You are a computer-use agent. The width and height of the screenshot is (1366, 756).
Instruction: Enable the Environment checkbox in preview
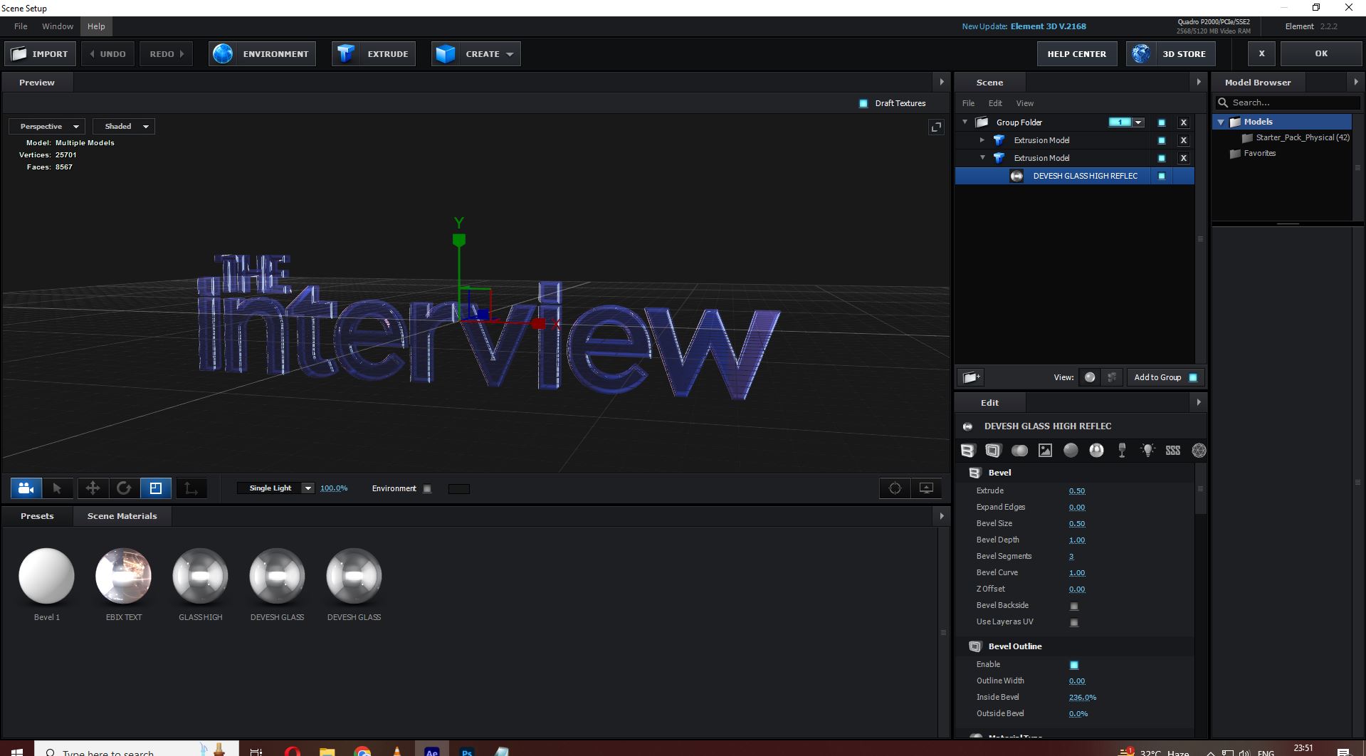[x=427, y=489]
